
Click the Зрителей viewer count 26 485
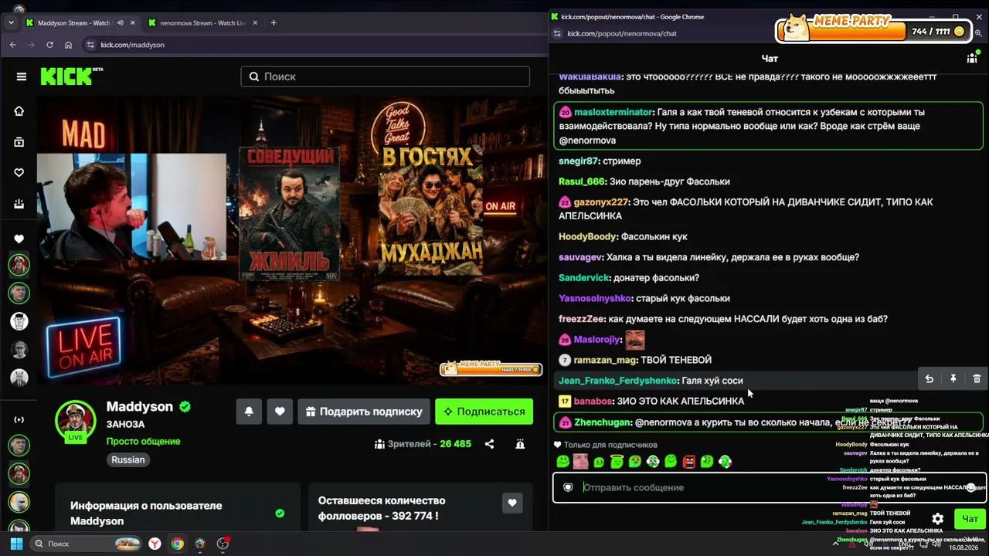pyautogui.click(x=423, y=444)
